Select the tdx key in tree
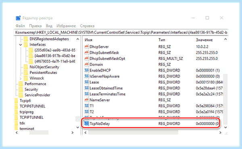Viewport: 242px width, 149px height. [x=22, y=123]
